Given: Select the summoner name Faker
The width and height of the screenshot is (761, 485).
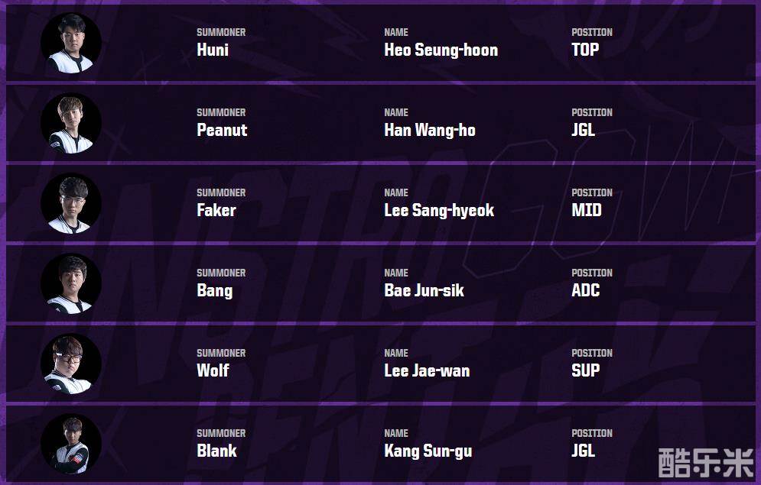Looking at the screenshot, I should click(x=216, y=211).
